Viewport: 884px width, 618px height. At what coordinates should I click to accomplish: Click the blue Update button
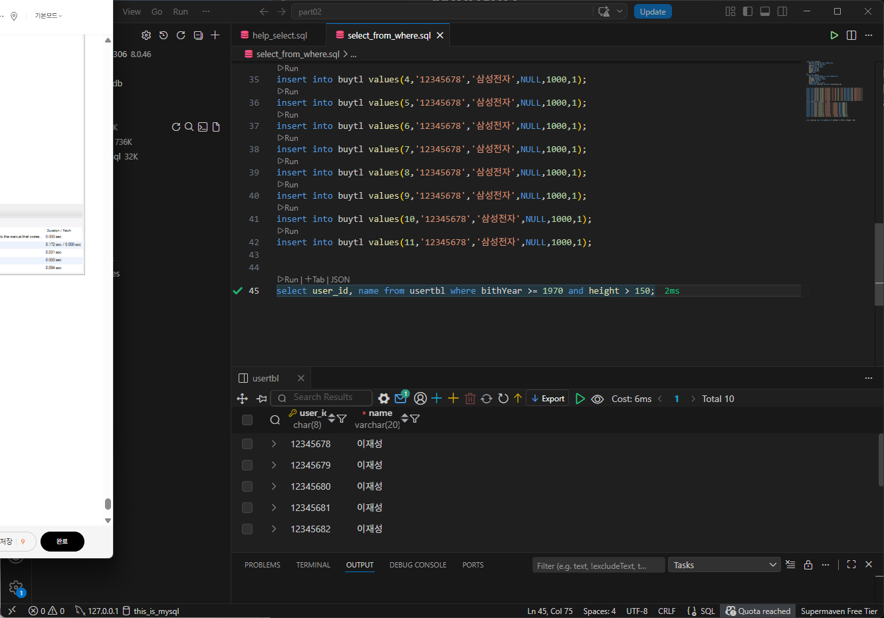[x=653, y=11]
